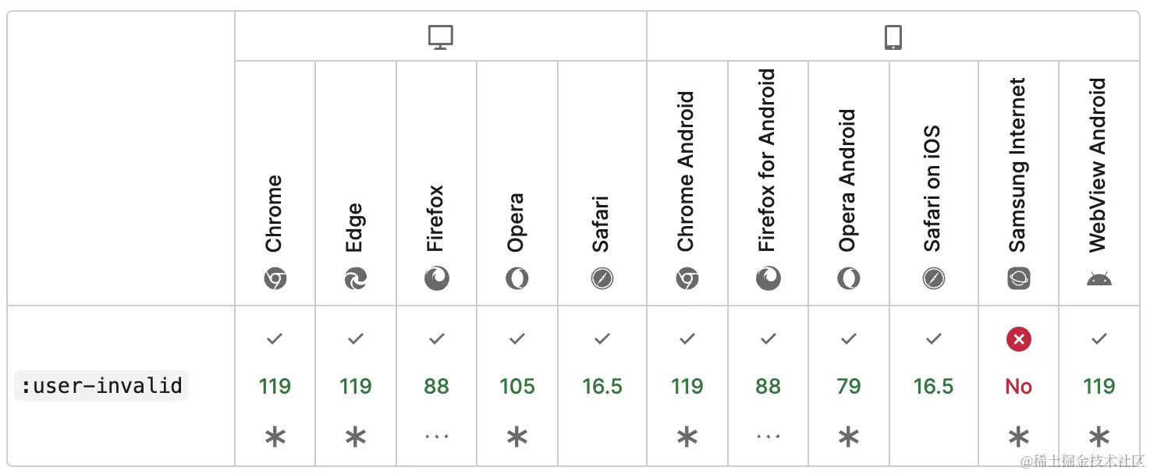Click the Opera Android column header text
1150x474 pixels.
pos(848,180)
